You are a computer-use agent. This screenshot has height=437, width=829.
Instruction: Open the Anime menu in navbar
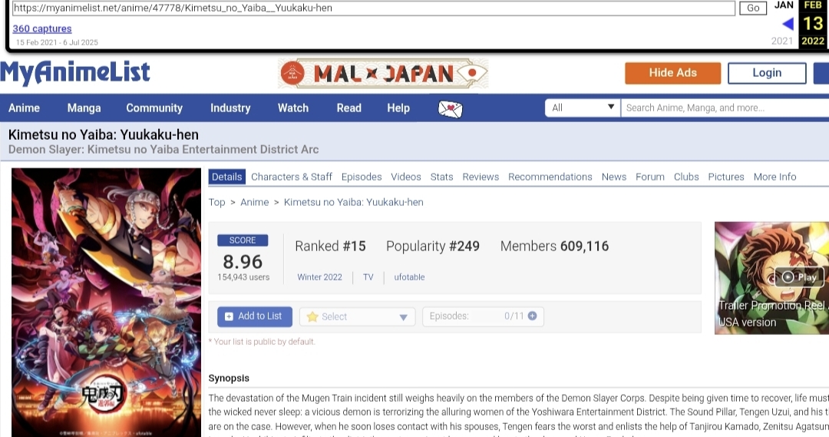(x=24, y=108)
